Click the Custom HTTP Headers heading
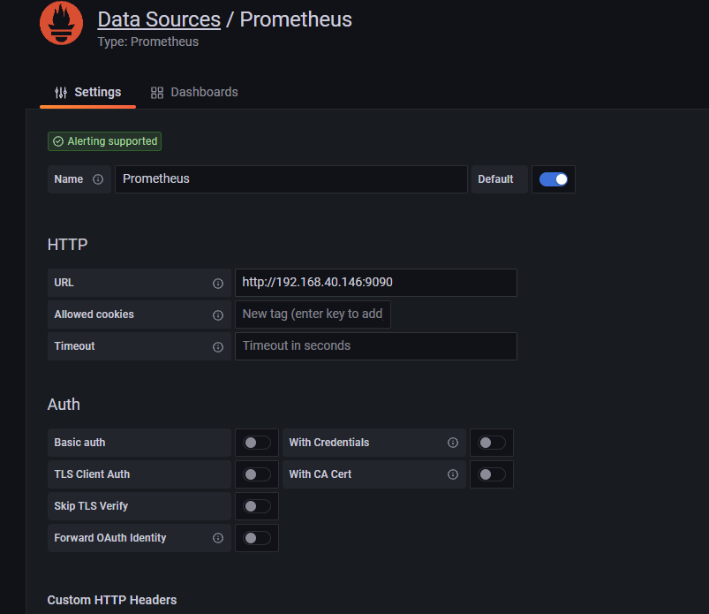 pos(112,600)
